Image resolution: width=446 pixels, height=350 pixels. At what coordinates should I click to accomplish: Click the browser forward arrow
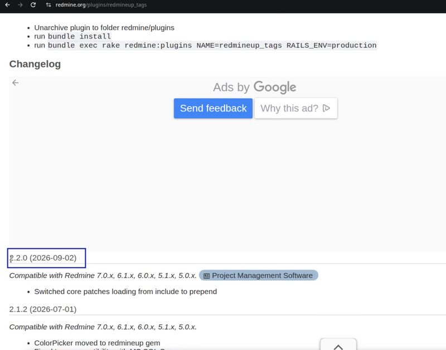[20, 5]
